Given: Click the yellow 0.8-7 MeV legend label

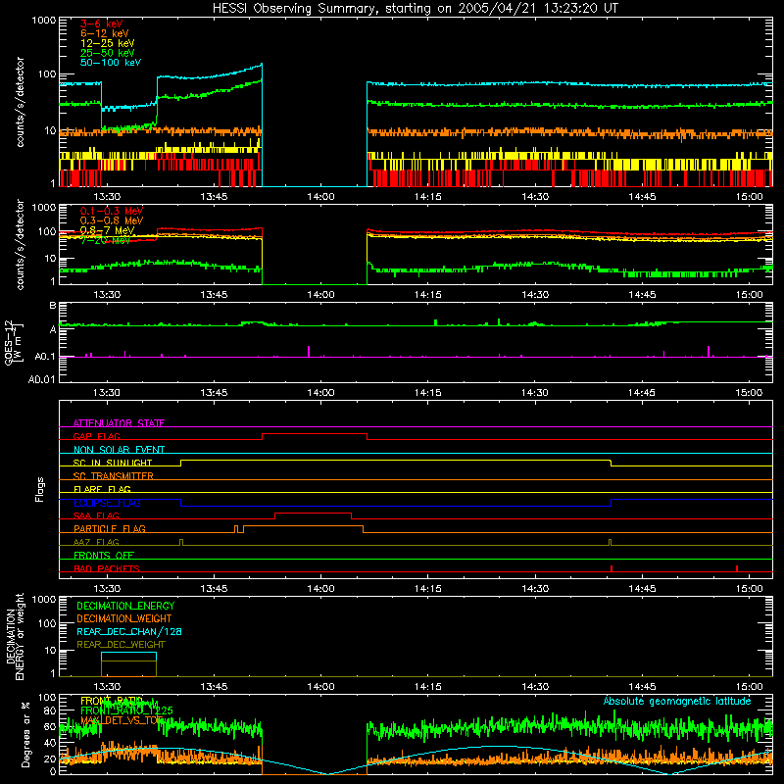Looking at the screenshot, I should pyautogui.click(x=108, y=230).
